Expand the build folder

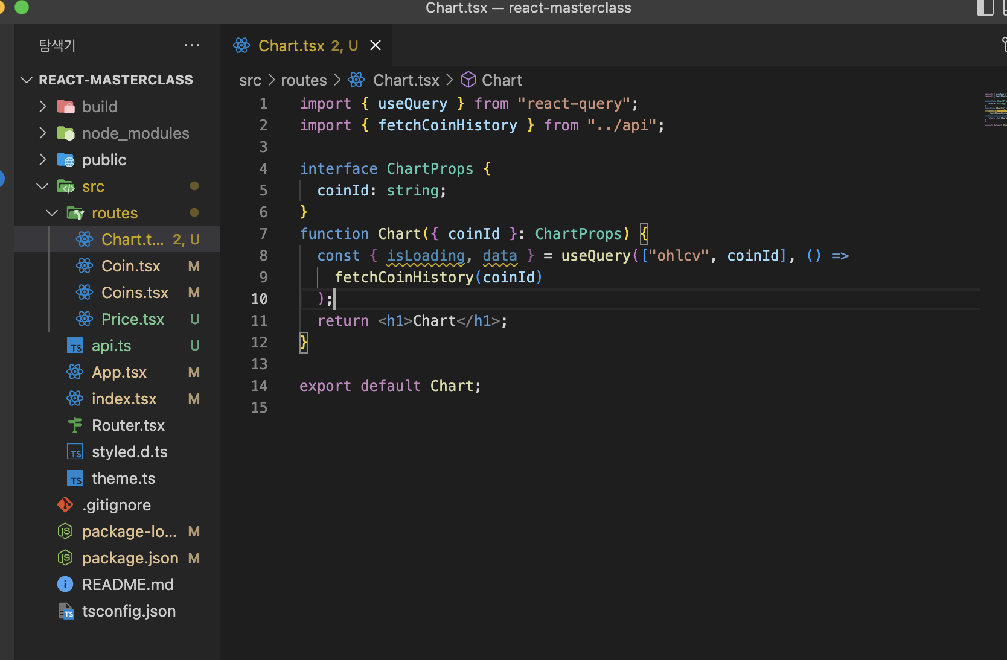click(42, 107)
